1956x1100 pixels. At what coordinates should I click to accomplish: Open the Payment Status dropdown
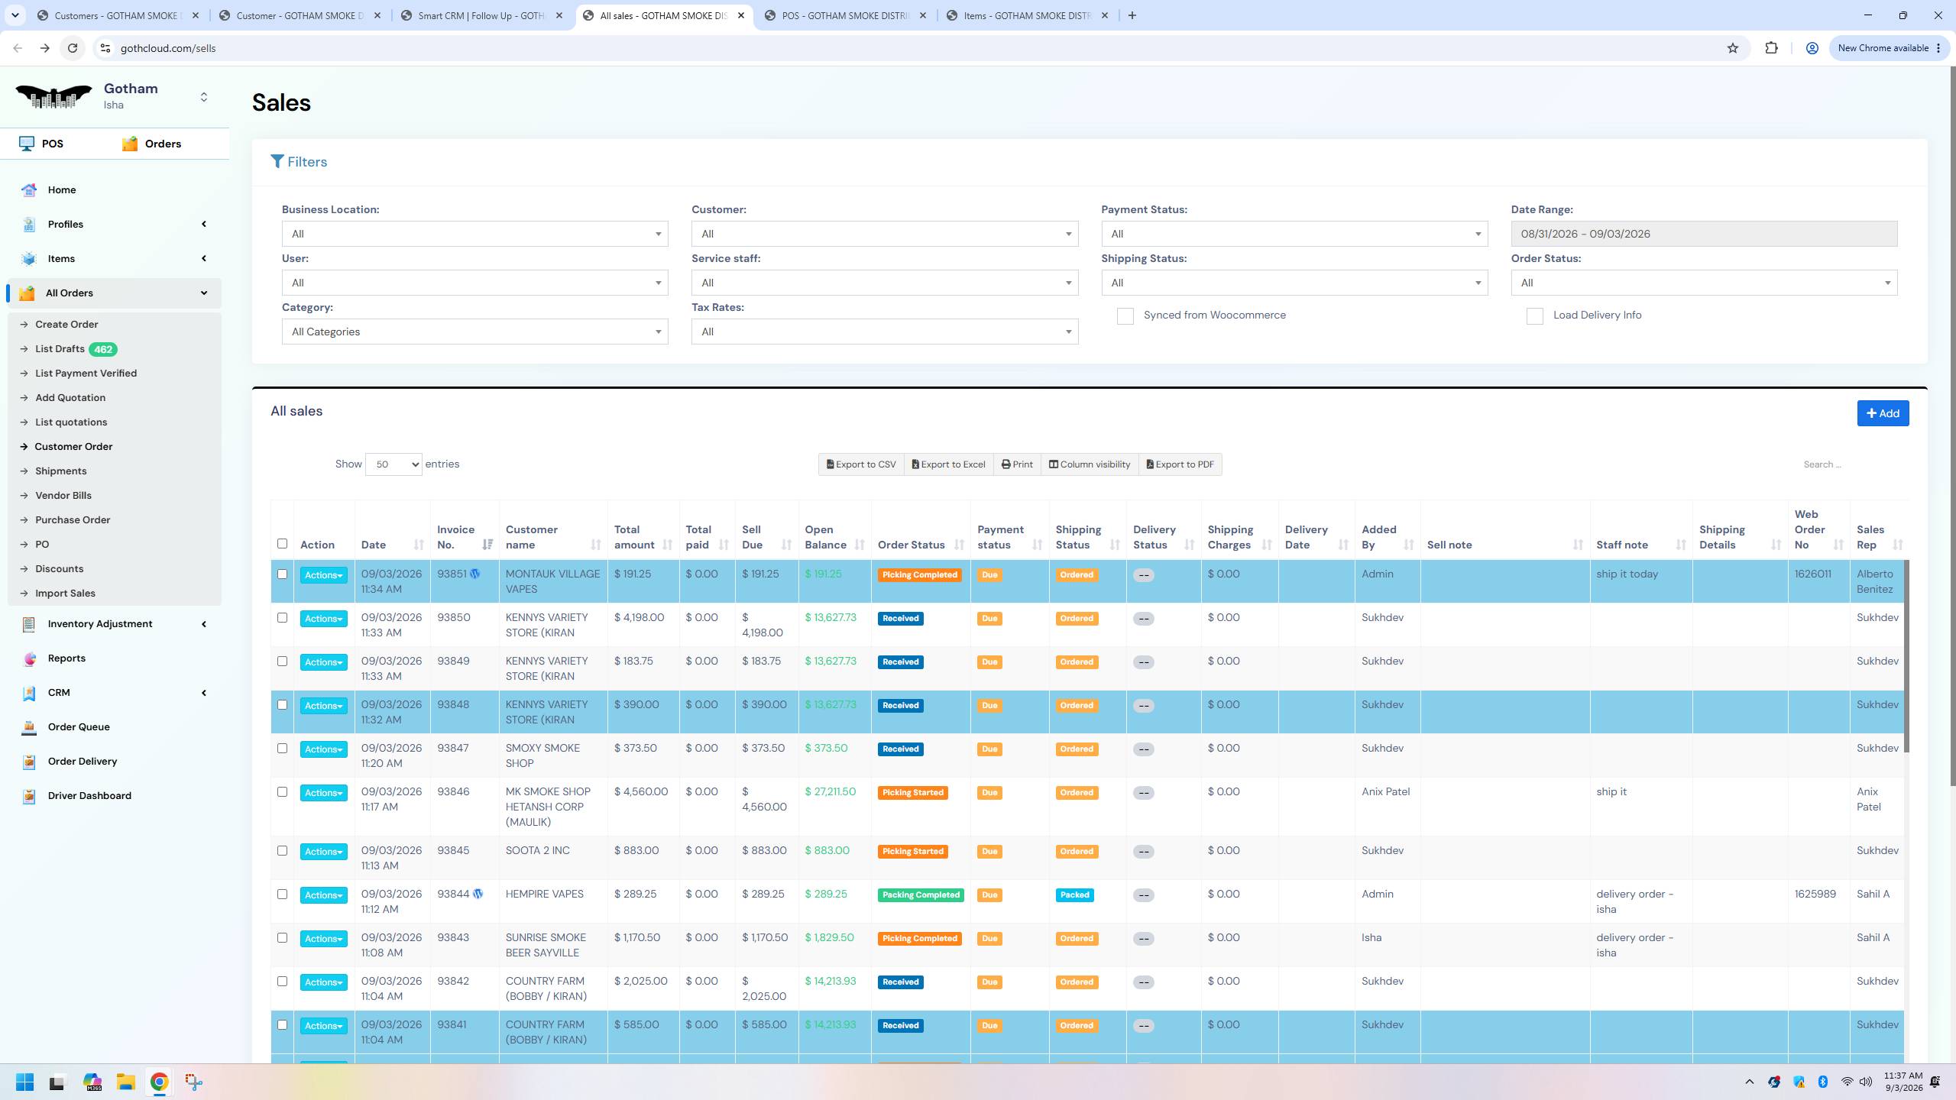click(x=1294, y=234)
